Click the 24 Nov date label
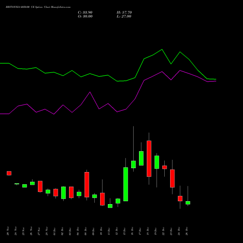The width and height of the screenshot is (243, 243). (16, 231)
